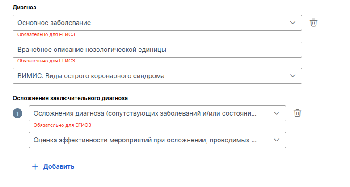The image size is (350, 187).
Task: Click chevron arrow of Оценка эффективности field
Action: coord(277,140)
